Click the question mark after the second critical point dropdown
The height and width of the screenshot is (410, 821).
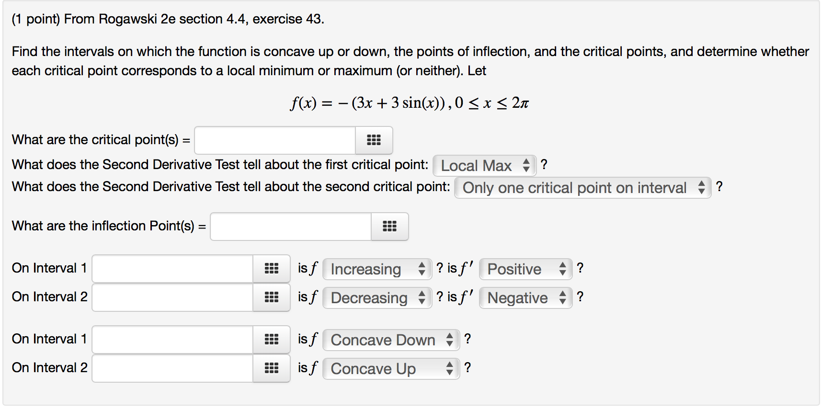click(x=719, y=187)
